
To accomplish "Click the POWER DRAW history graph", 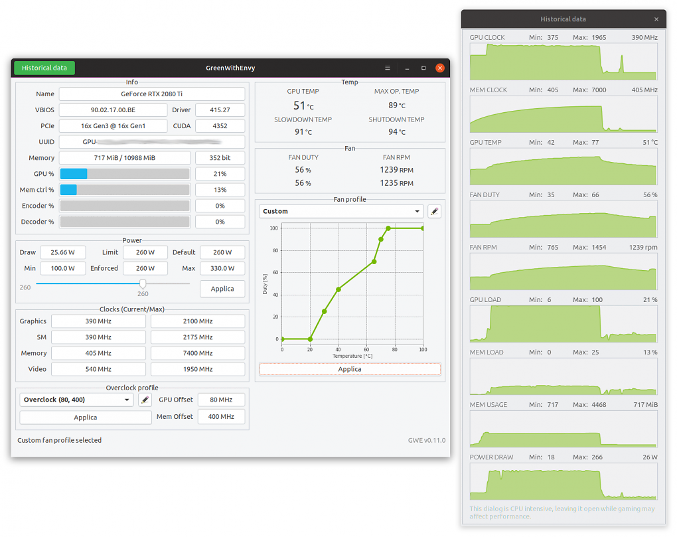I will pyautogui.click(x=564, y=481).
